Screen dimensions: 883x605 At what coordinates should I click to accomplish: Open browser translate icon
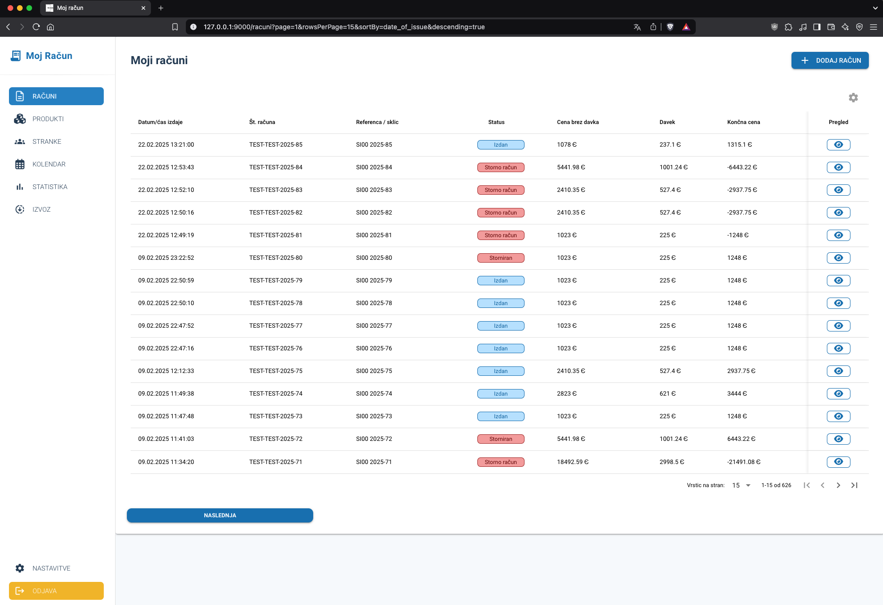click(637, 27)
